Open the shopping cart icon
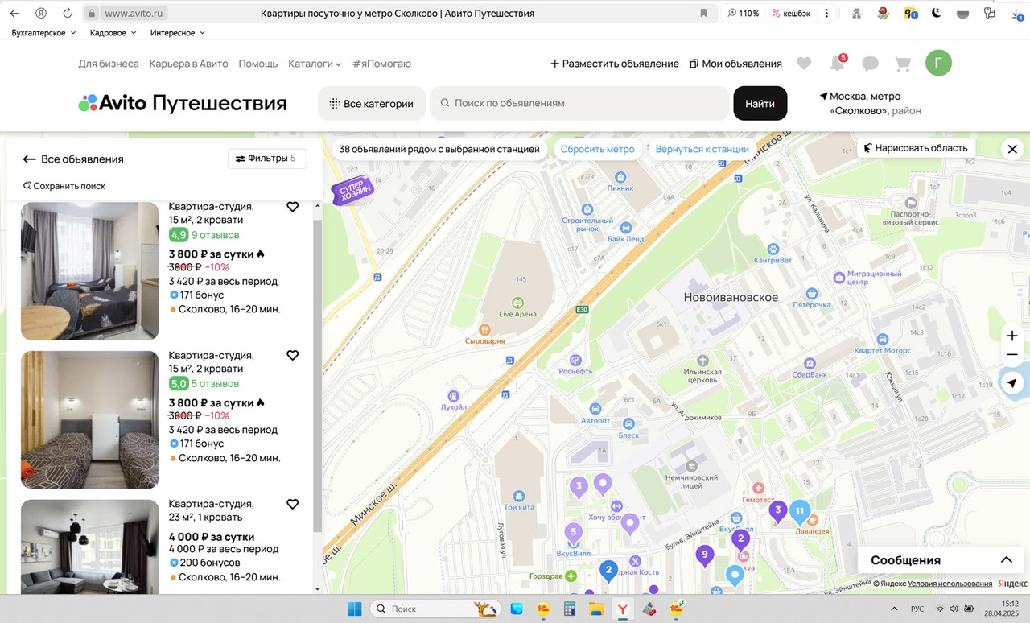Image resolution: width=1030 pixels, height=623 pixels. tap(903, 64)
